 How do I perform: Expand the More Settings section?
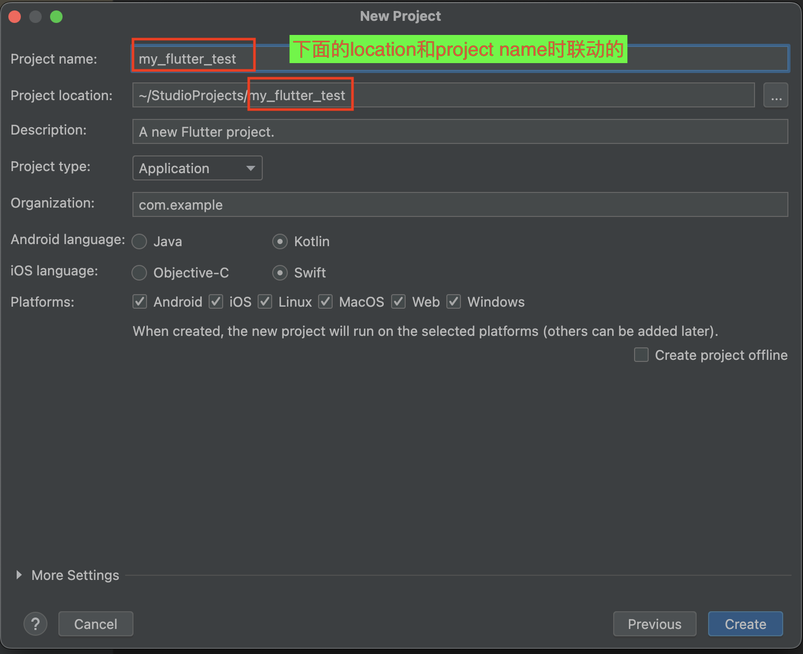tap(19, 575)
